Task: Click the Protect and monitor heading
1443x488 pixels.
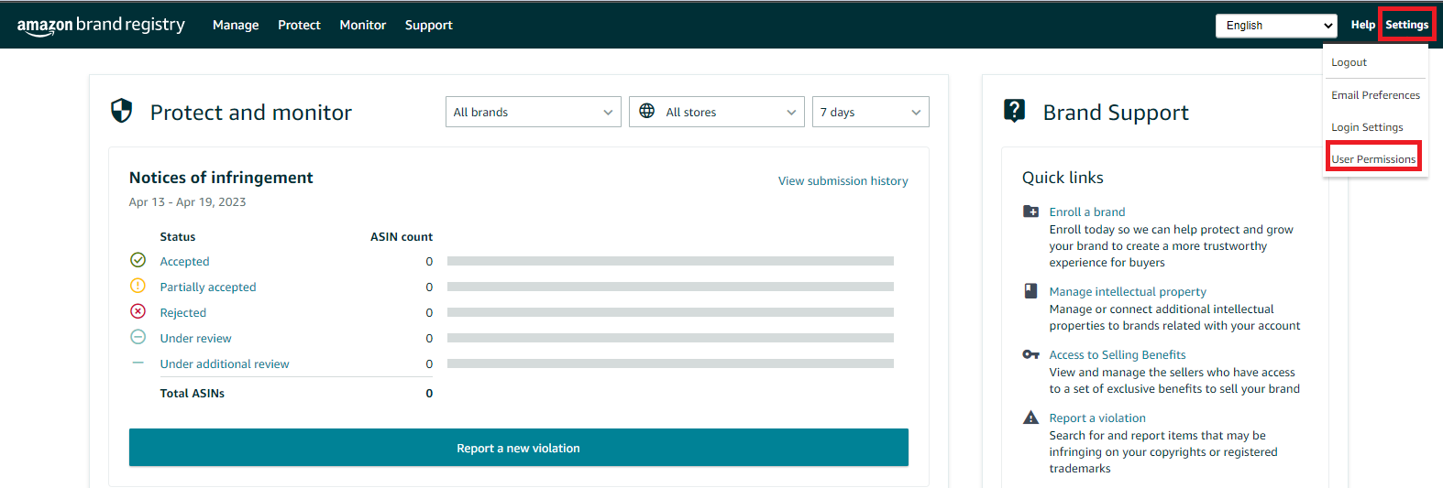Action: pos(251,113)
